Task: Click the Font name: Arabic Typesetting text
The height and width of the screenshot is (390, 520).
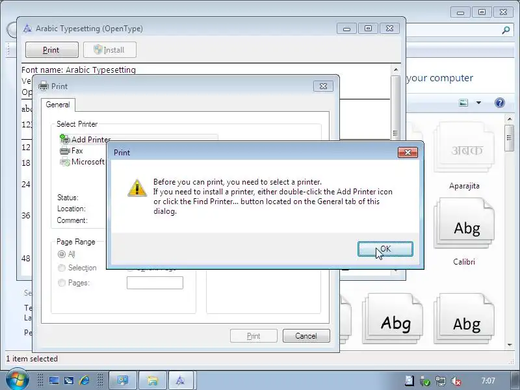Action: point(79,70)
